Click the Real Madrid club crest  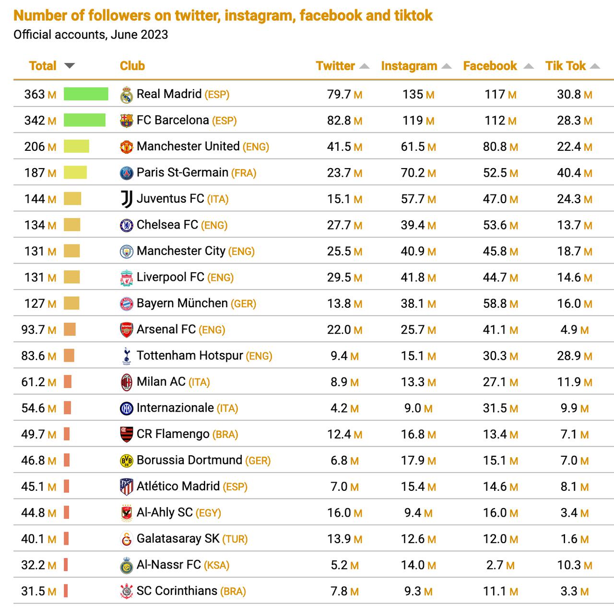click(126, 95)
